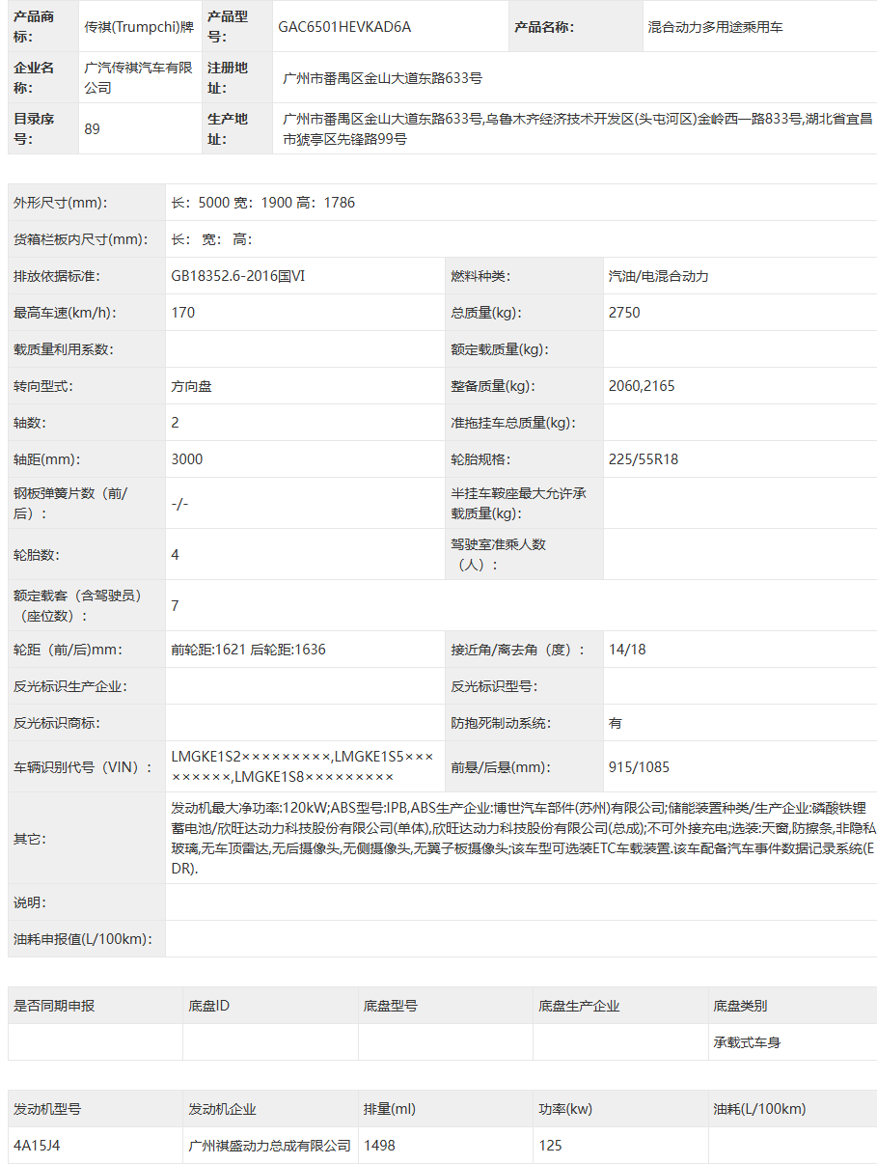The height and width of the screenshot is (1164, 877).
Task: Click emission standard GB18352.6-2016国VI
Action: [x=238, y=276]
